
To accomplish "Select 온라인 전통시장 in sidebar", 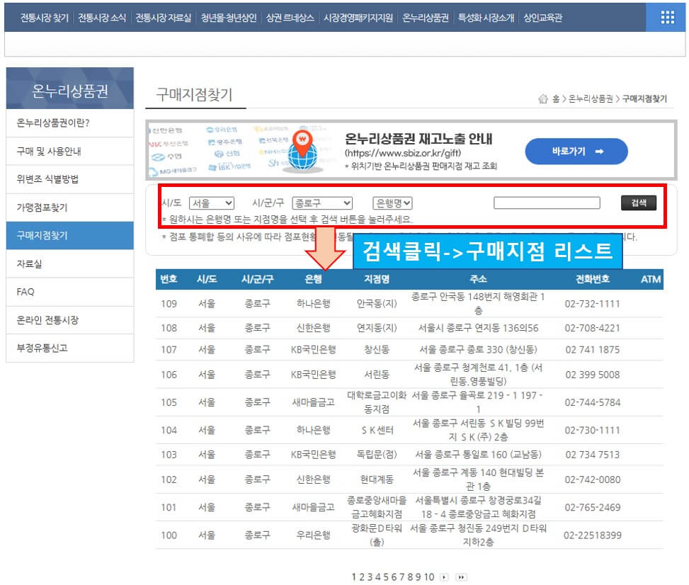I will coord(70,320).
